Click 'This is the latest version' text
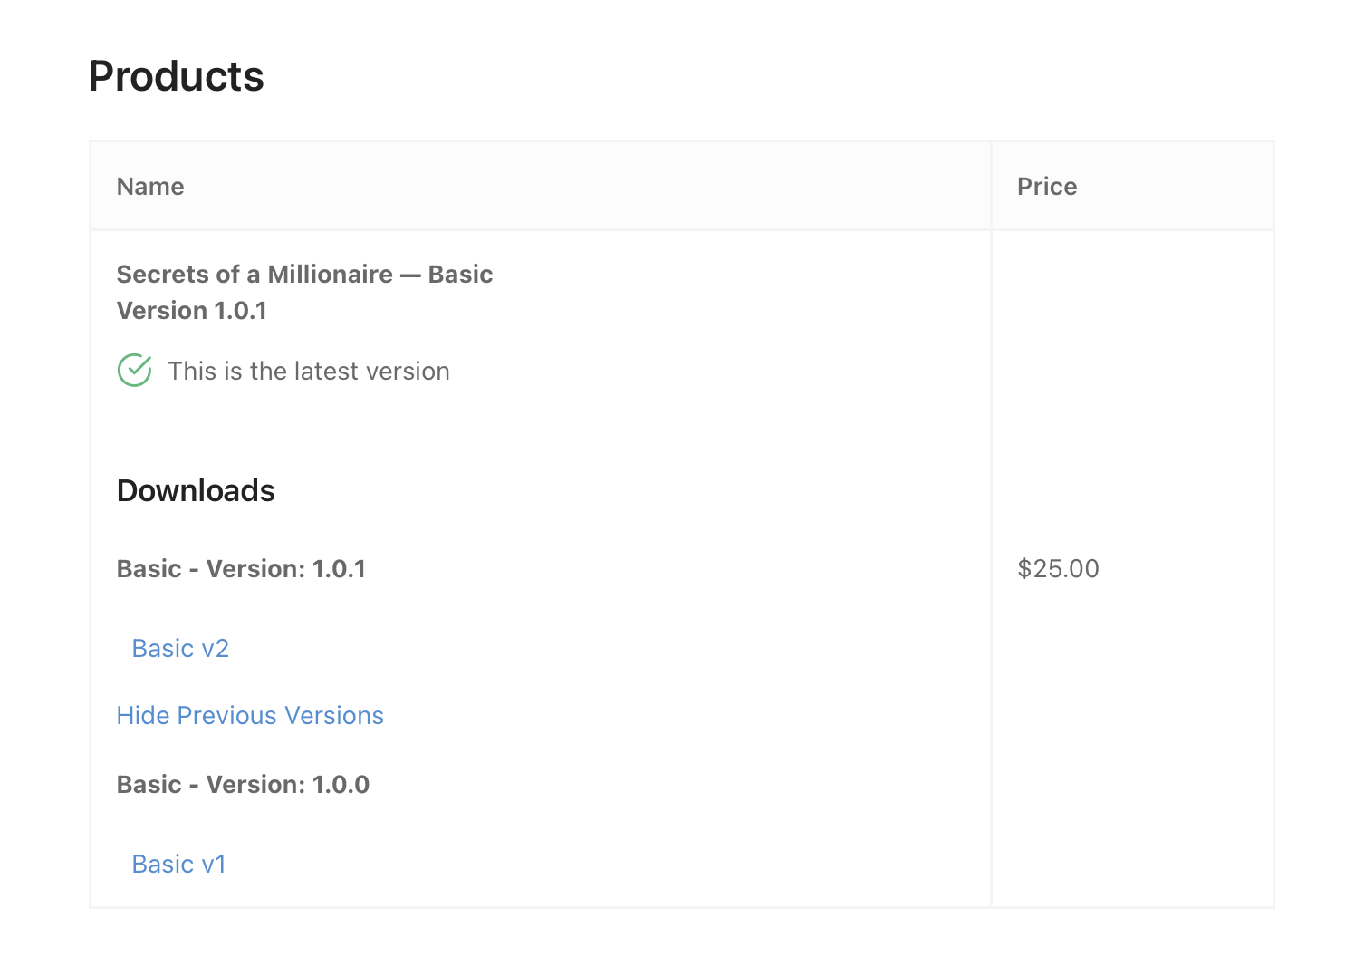The width and height of the screenshot is (1364, 957). click(309, 372)
